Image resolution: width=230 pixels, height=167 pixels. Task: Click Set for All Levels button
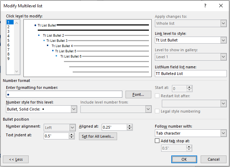click(98, 136)
